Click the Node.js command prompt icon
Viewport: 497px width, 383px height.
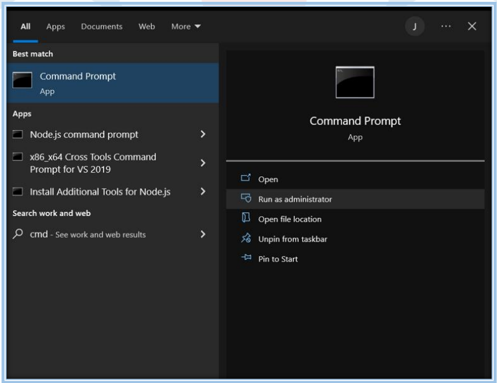pos(18,134)
